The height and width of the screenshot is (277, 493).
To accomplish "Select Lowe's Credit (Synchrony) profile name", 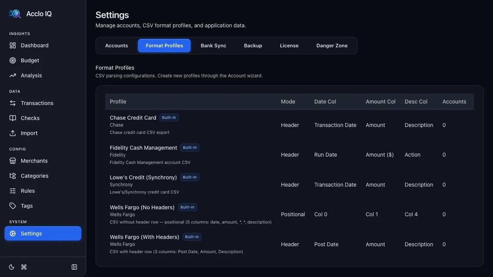I will point(143,177).
